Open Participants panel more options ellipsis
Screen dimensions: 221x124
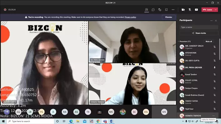click(x=211, y=21)
